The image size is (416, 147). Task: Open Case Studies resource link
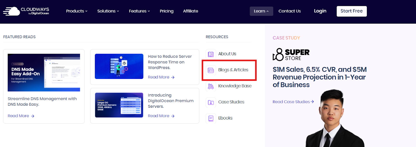click(231, 102)
